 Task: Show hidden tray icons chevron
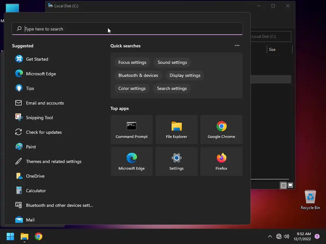(x=270, y=236)
